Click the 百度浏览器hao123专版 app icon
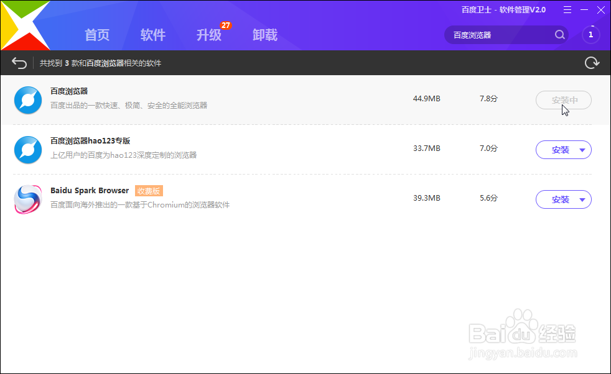This screenshot has height=374, width=611. pos(27,150)
